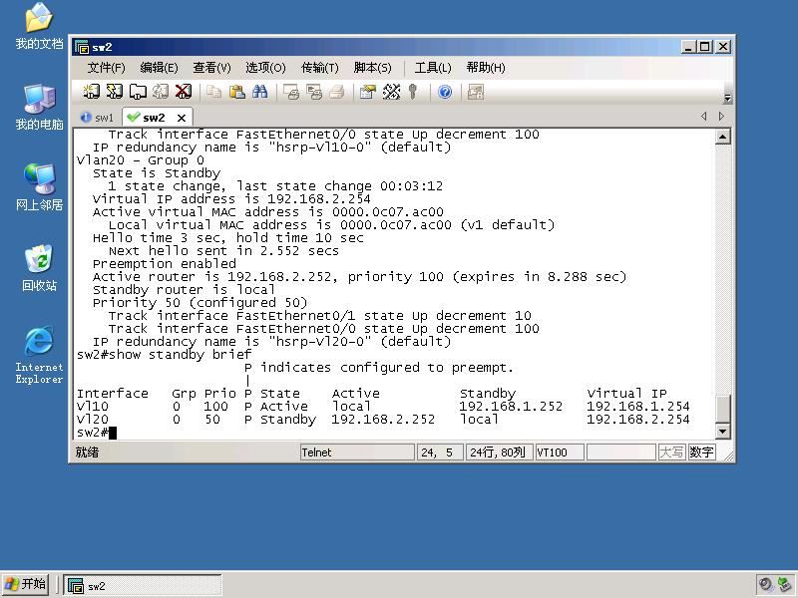Open the 编辑(E) menu
Image resolution: width=798 pixels, height=598 pixels.
(x=159, y=68)
